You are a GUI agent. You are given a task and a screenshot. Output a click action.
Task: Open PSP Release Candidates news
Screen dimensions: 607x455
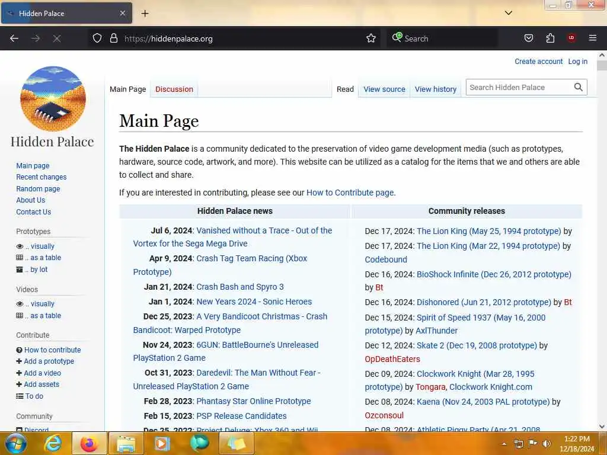[242, 416]
